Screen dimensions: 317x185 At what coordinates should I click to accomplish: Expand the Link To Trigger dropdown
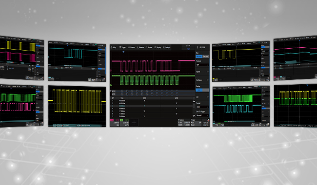tap(202, 115)
